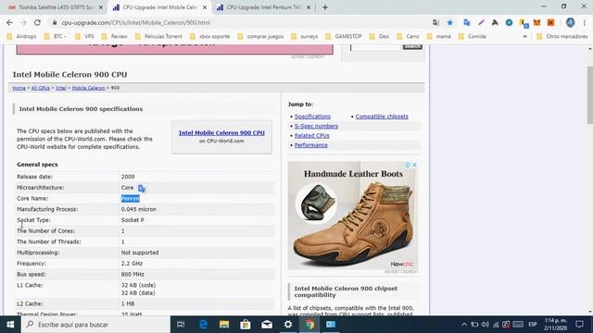Click the Handmade Leather Boots ad image
The height and width of the screenshot is (333, 593).
pos(353,216)
